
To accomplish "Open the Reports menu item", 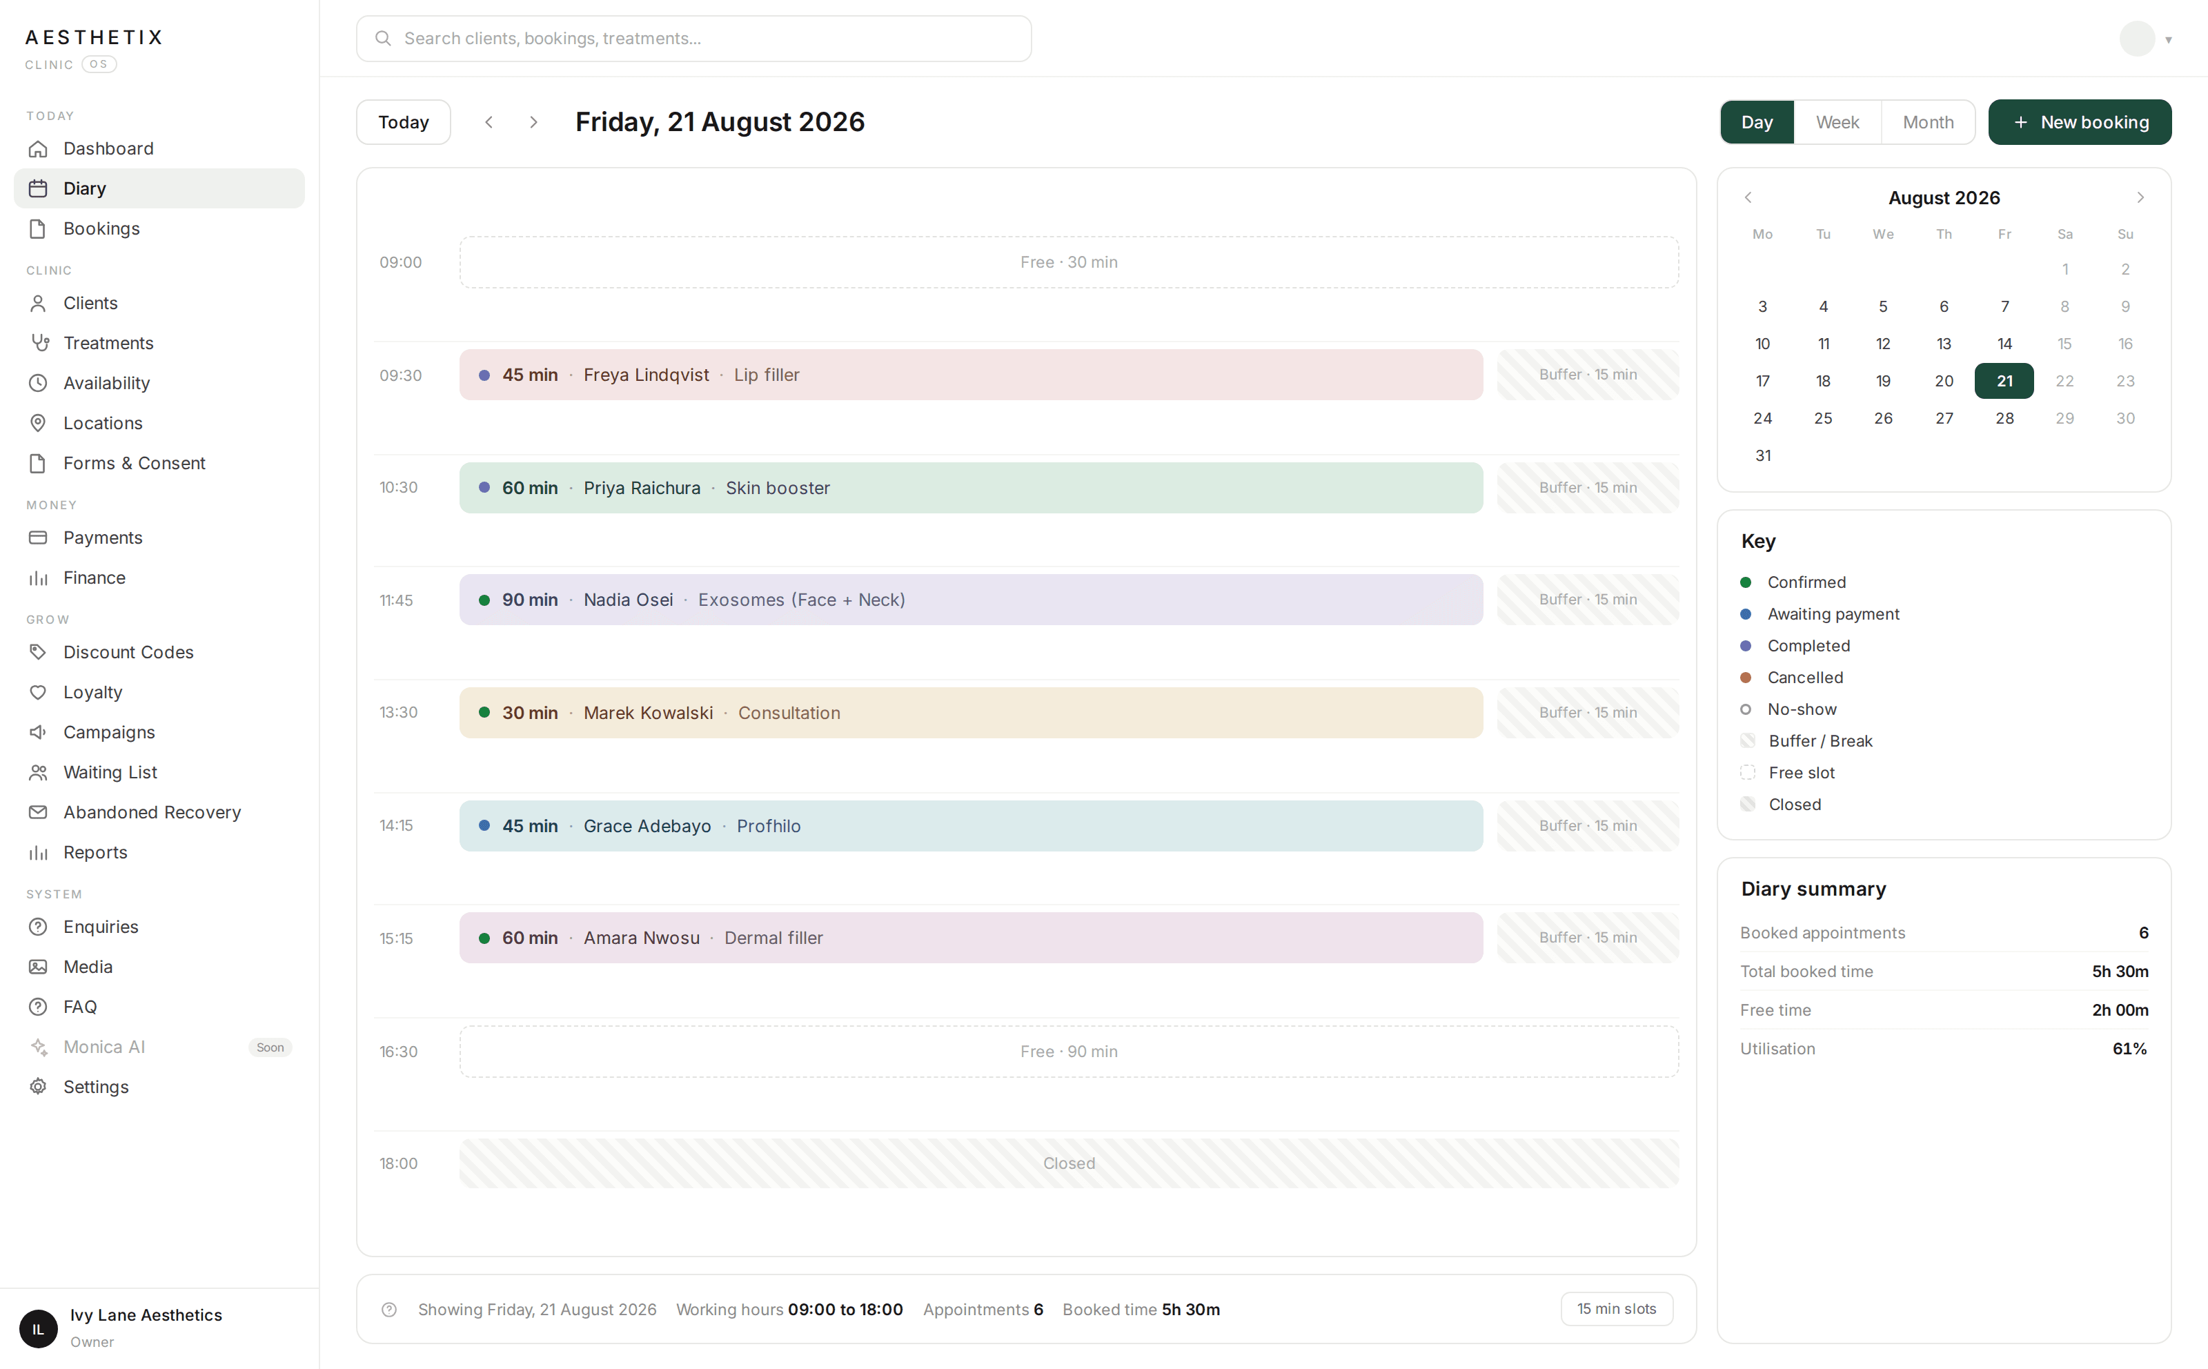I will (x=159, y=852).
